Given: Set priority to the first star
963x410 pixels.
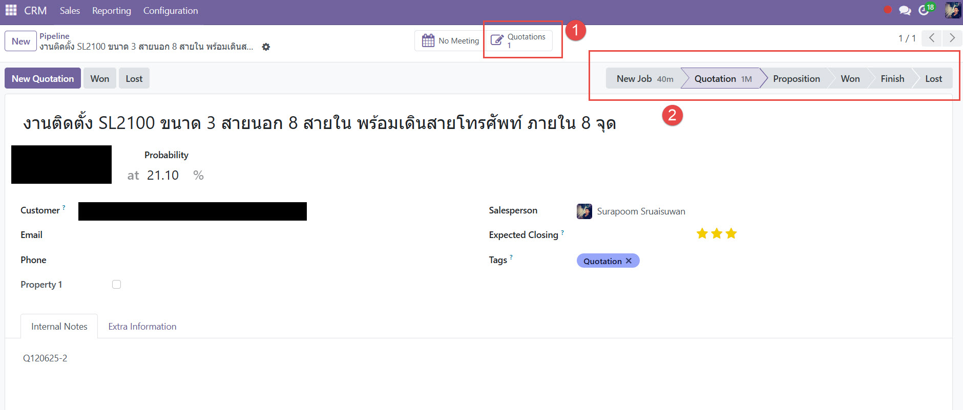Looking at the screenshot, I should pyautogui.click(x=702, y=234).
